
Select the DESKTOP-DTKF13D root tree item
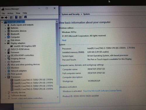pyautogui.click(x=16, y=22)
